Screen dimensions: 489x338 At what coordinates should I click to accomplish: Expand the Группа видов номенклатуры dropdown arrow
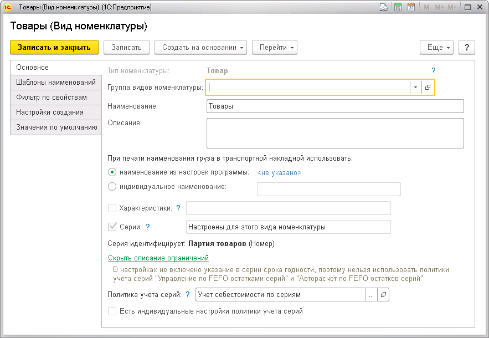[415, 88]
